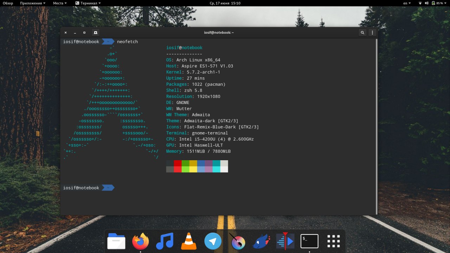Viewport: 450px width, 253px height.
Task: Click the yellow color block in neofetch
Action: 193,163
